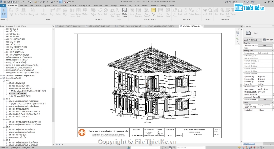Open the Main Model design options dropdown
The height and width of the screenshot is (149, 274).
[x=190, y=148]
